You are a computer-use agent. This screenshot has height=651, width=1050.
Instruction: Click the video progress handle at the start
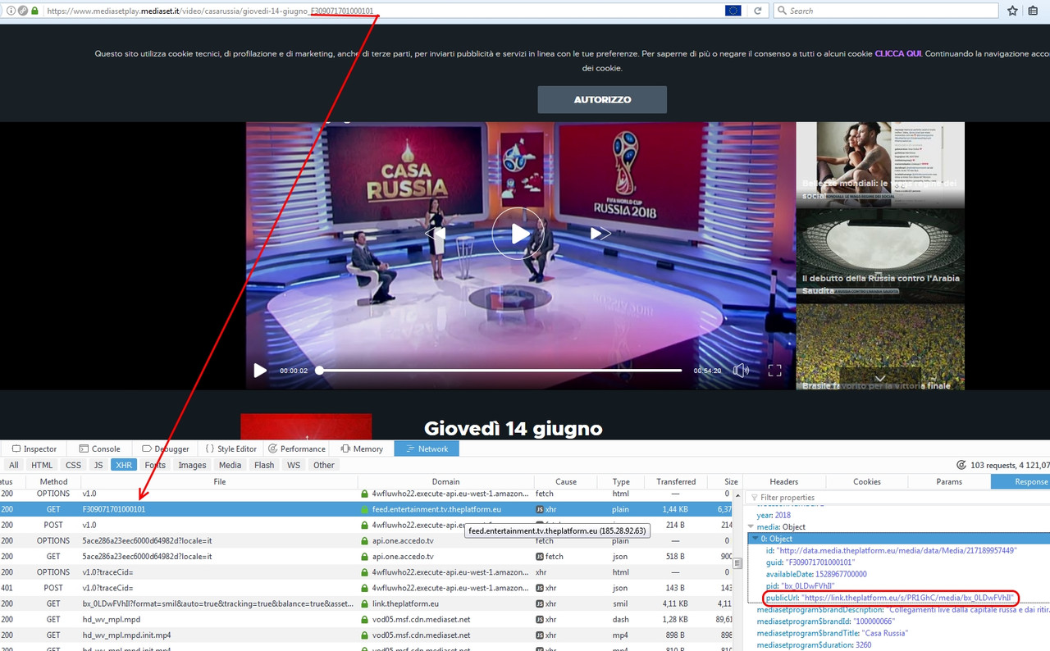[319, 371]
